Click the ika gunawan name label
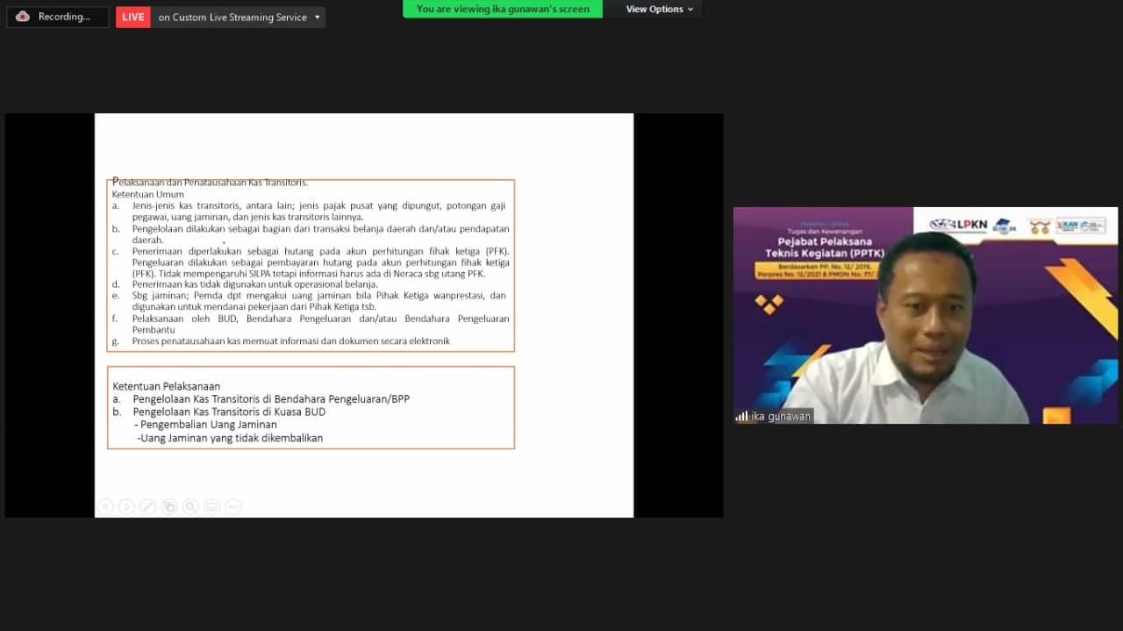The height and width of the screenshot is (631, 1123). coord(781,416)
